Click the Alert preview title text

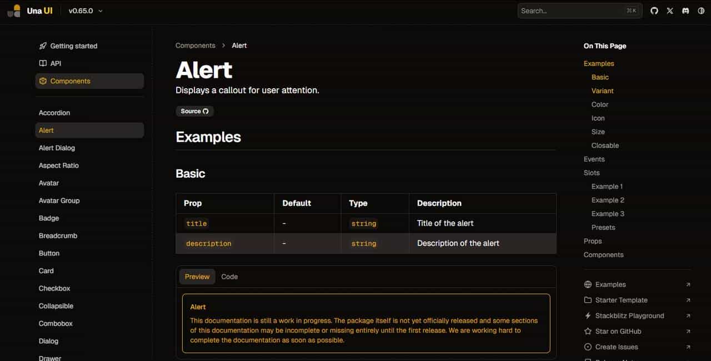[x=198, y=307]
